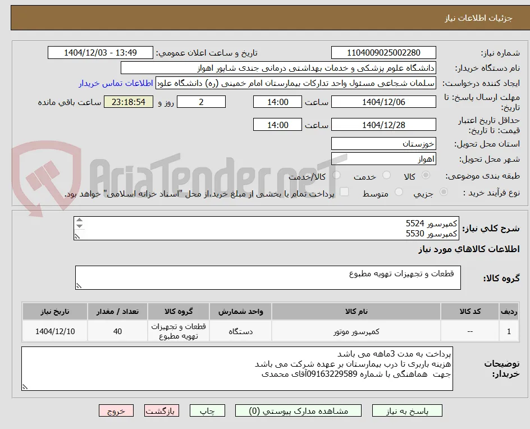The height and width of the screenshot is (429, 530).
Task: Click the city field اهواز
Action: 383,159
